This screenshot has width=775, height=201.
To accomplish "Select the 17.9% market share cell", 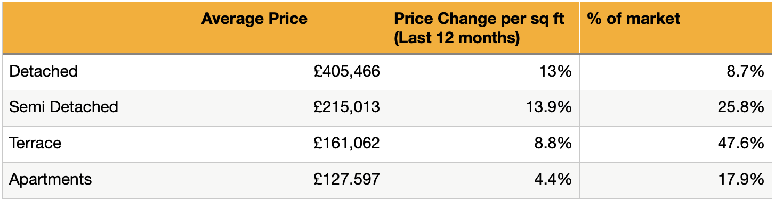I will coord(676,180).
